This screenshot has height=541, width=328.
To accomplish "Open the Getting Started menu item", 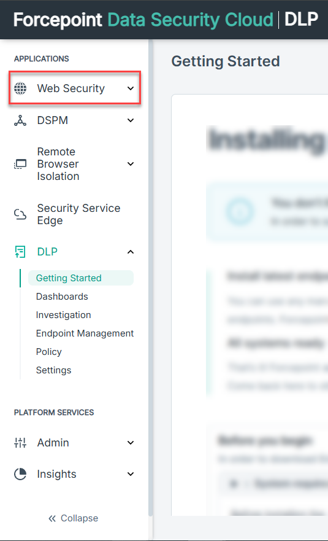I will (x=81, y=278).
